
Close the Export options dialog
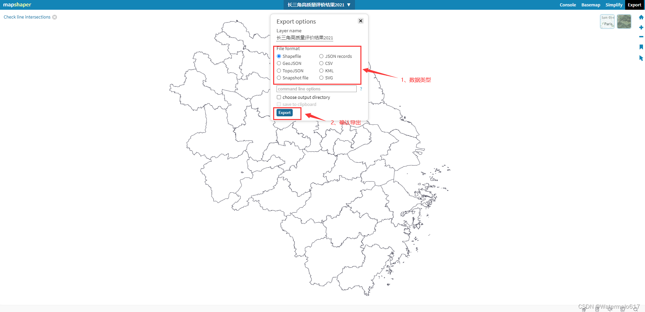click(x=360, y=21)
